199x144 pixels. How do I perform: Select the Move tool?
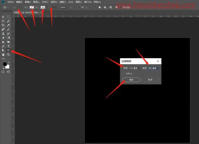3,17
